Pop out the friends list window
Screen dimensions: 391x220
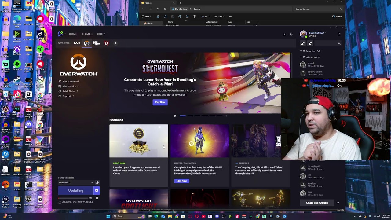pos(339,34)
